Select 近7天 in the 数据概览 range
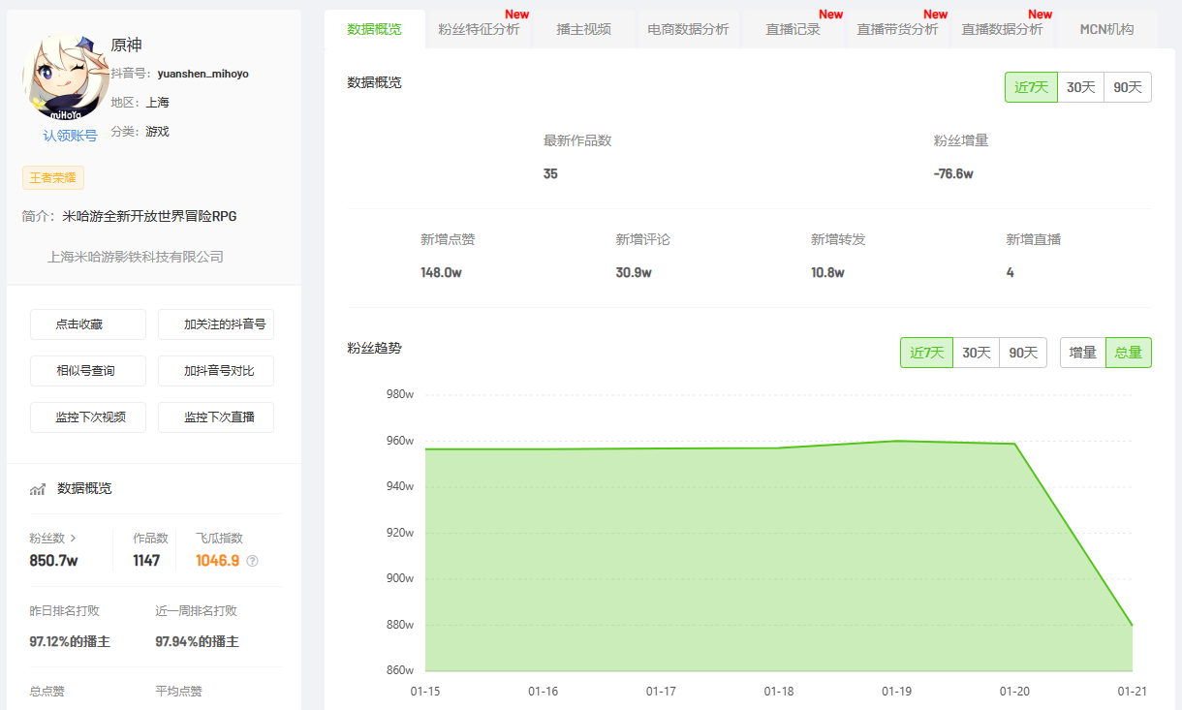This screenshot has height=710, width=1182. point(1031,87)
